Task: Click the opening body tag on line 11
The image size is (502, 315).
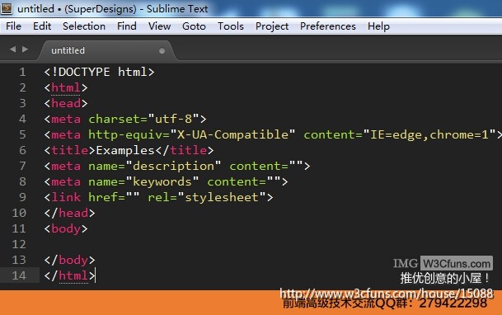Action: [x=66, y=229]
